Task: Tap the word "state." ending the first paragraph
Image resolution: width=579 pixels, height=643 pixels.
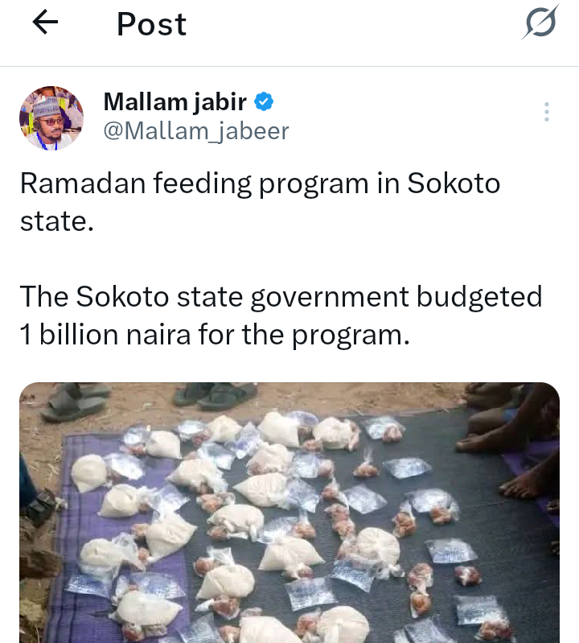Action: pos(57,221)
